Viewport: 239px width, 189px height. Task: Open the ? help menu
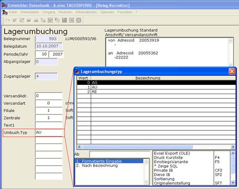tap(136, 12)
